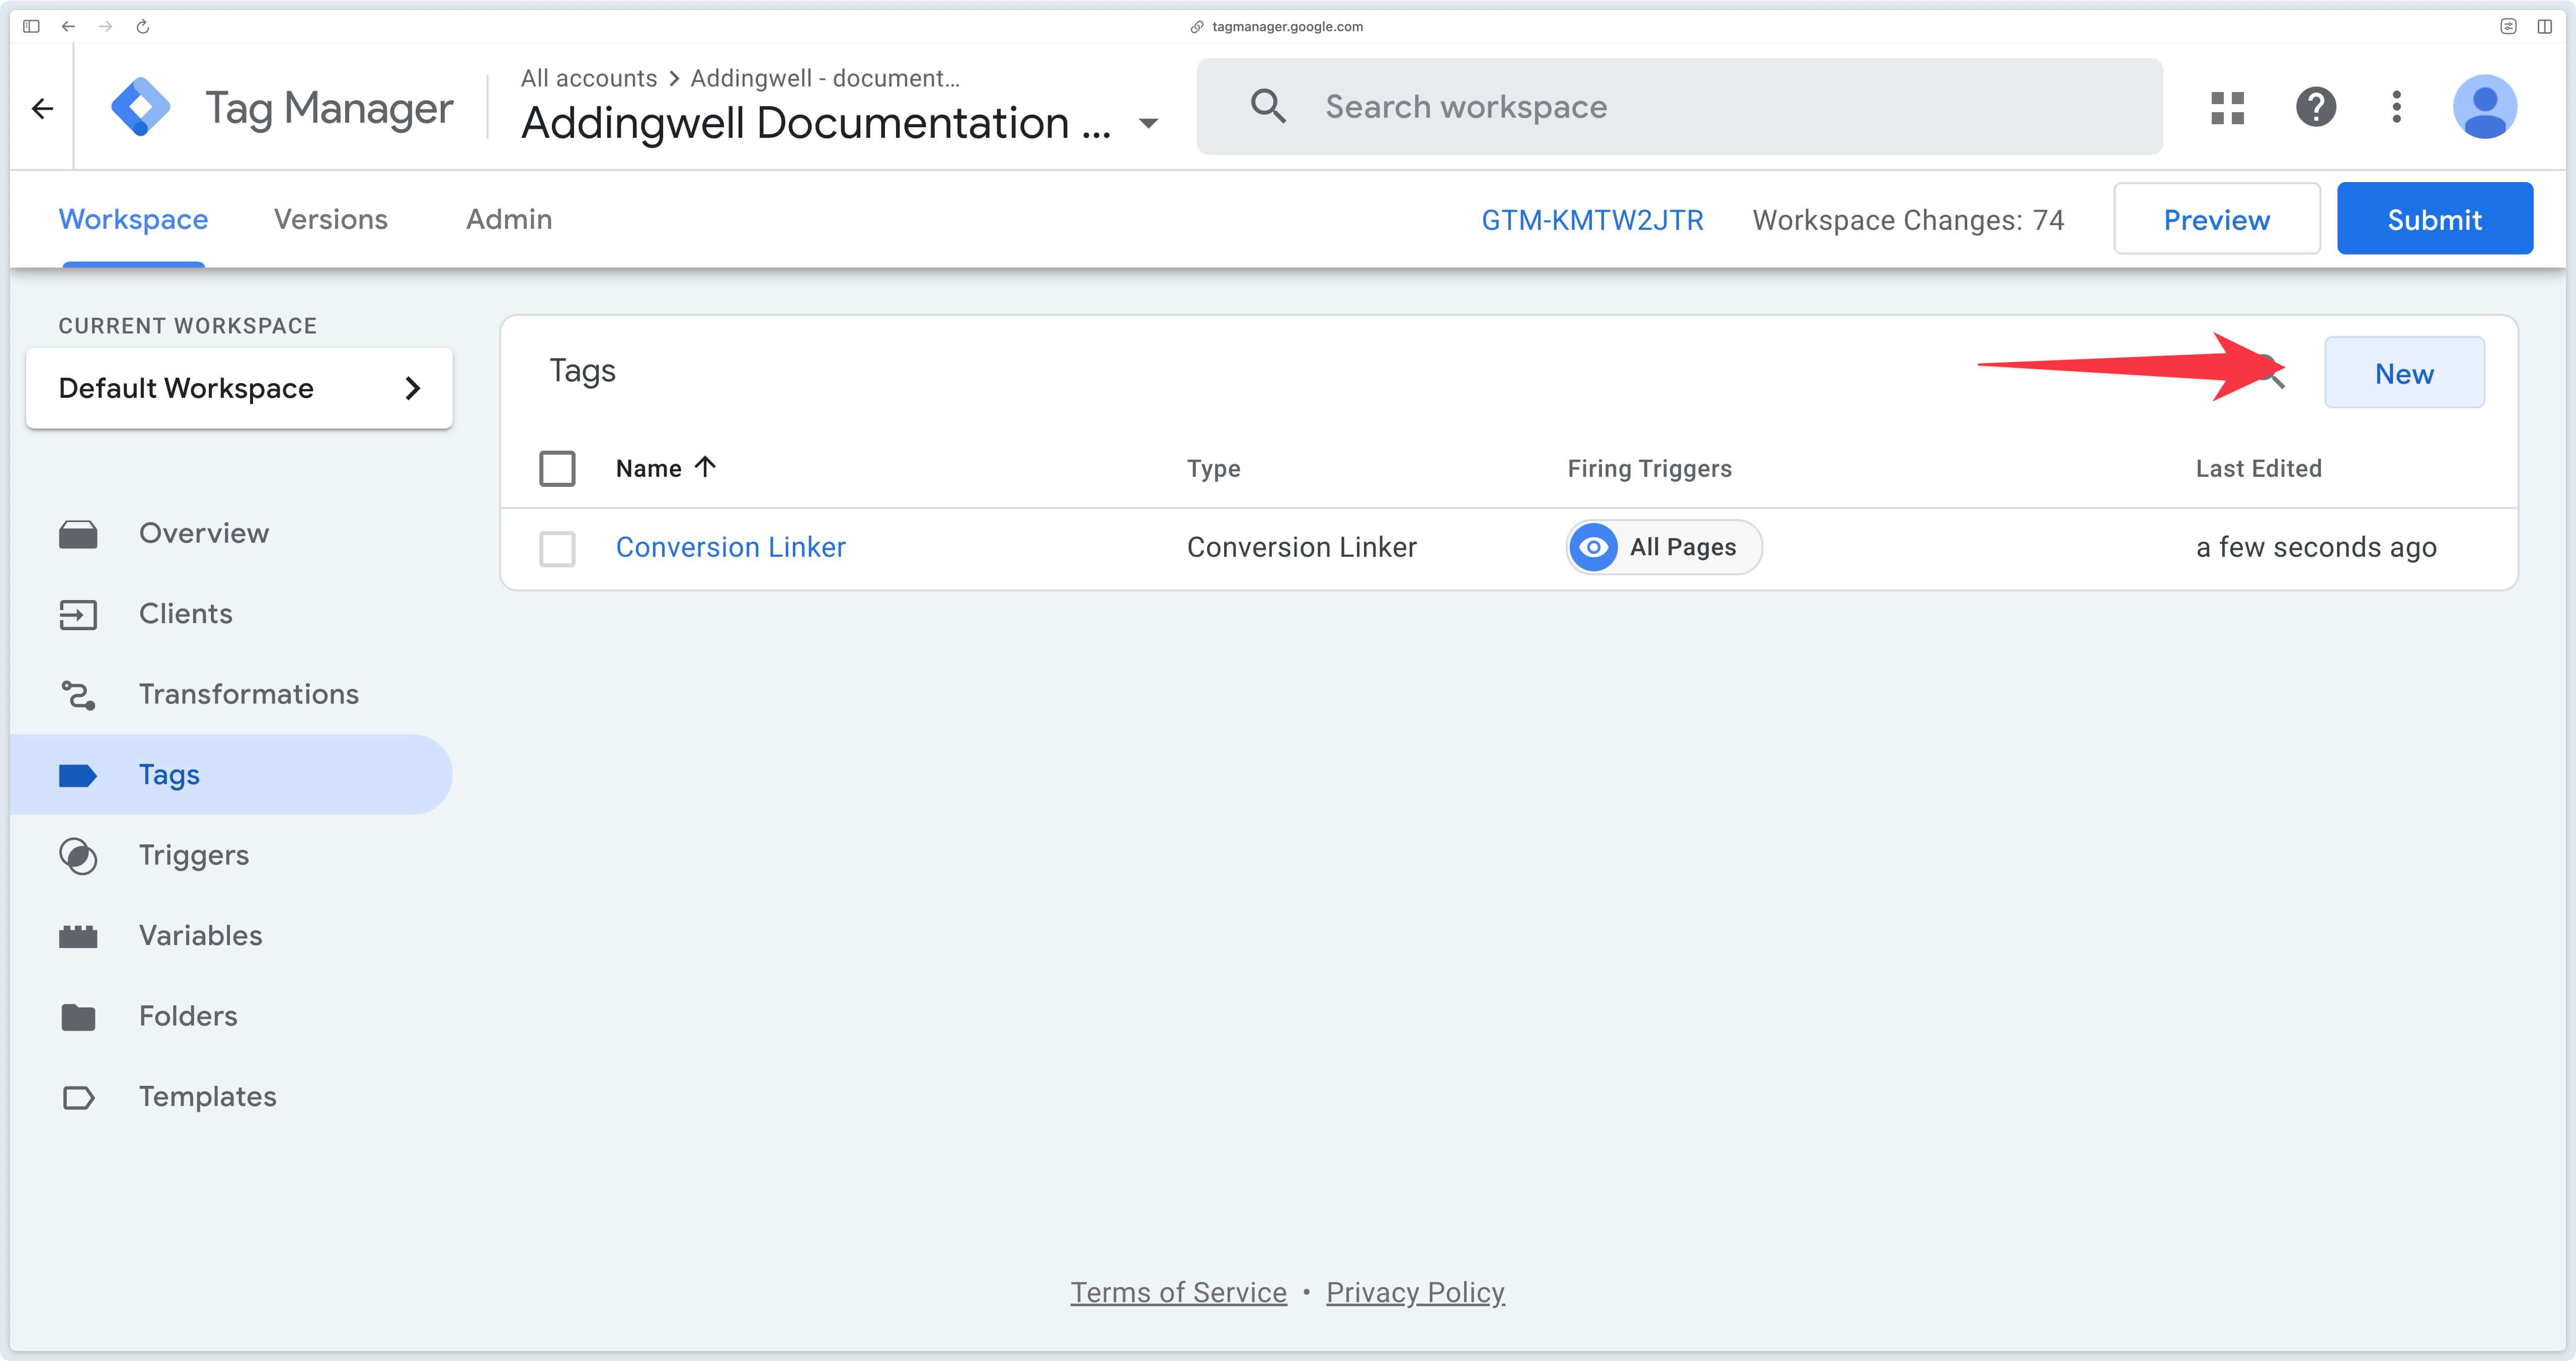This screenshot has height=1361, width=2576.
Task: Click the blue Submit button
Action: point(2435,219)
